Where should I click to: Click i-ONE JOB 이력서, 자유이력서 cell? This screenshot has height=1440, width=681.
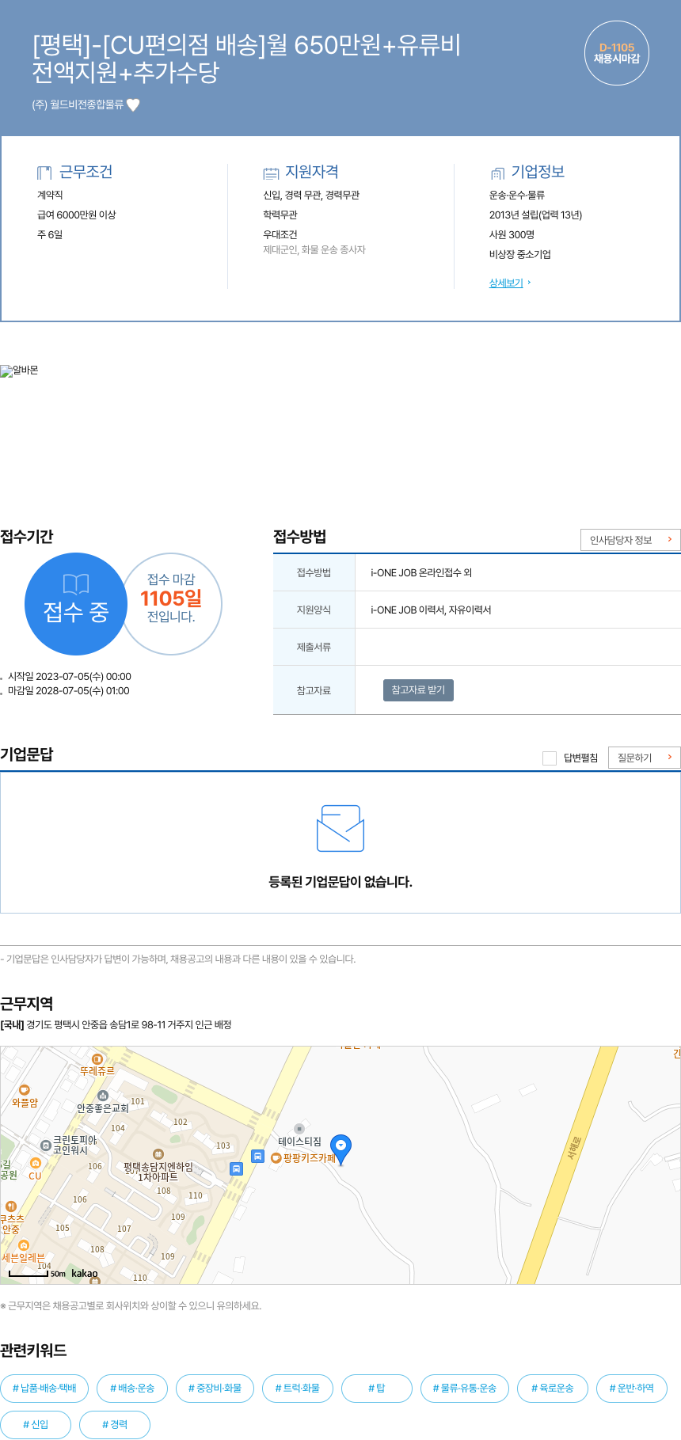(x=518, y=610)
